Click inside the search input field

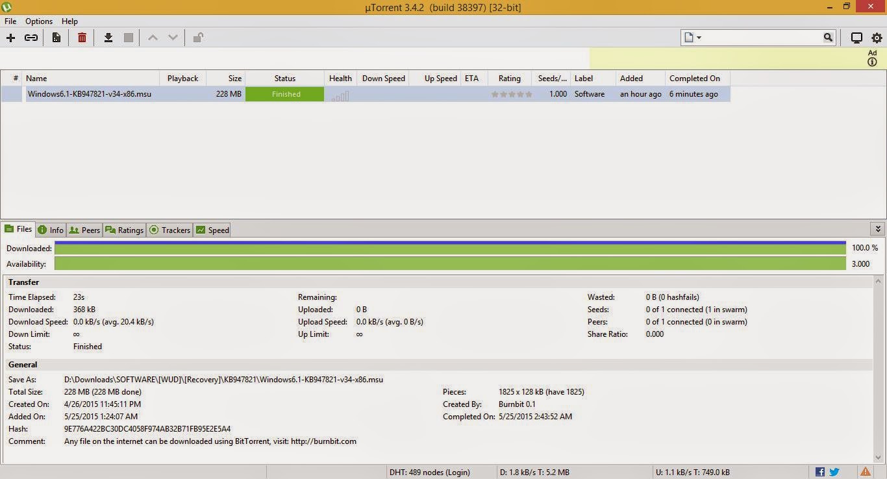[x=763, y=38]
